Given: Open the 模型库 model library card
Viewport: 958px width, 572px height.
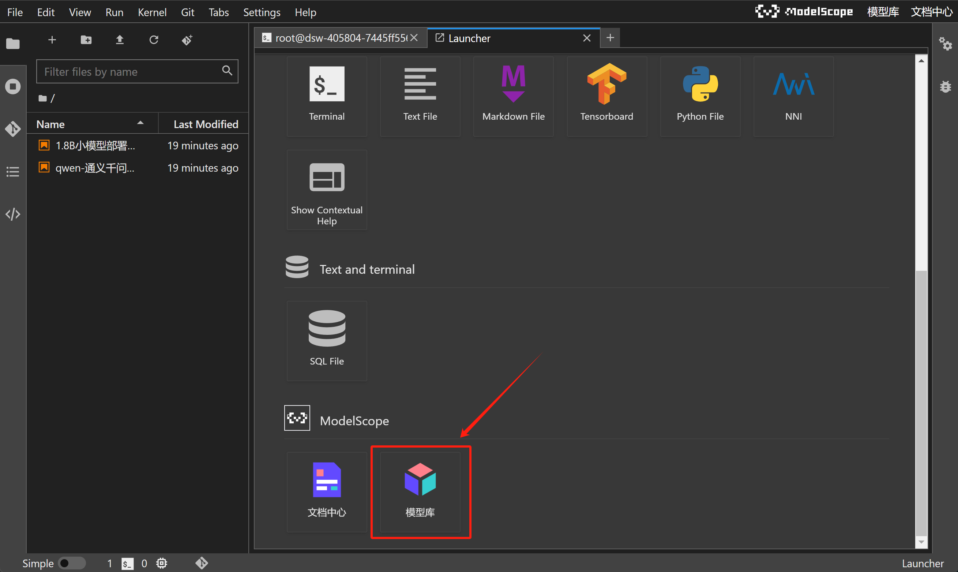Looking at the screenshot, I should coord(420,492).
